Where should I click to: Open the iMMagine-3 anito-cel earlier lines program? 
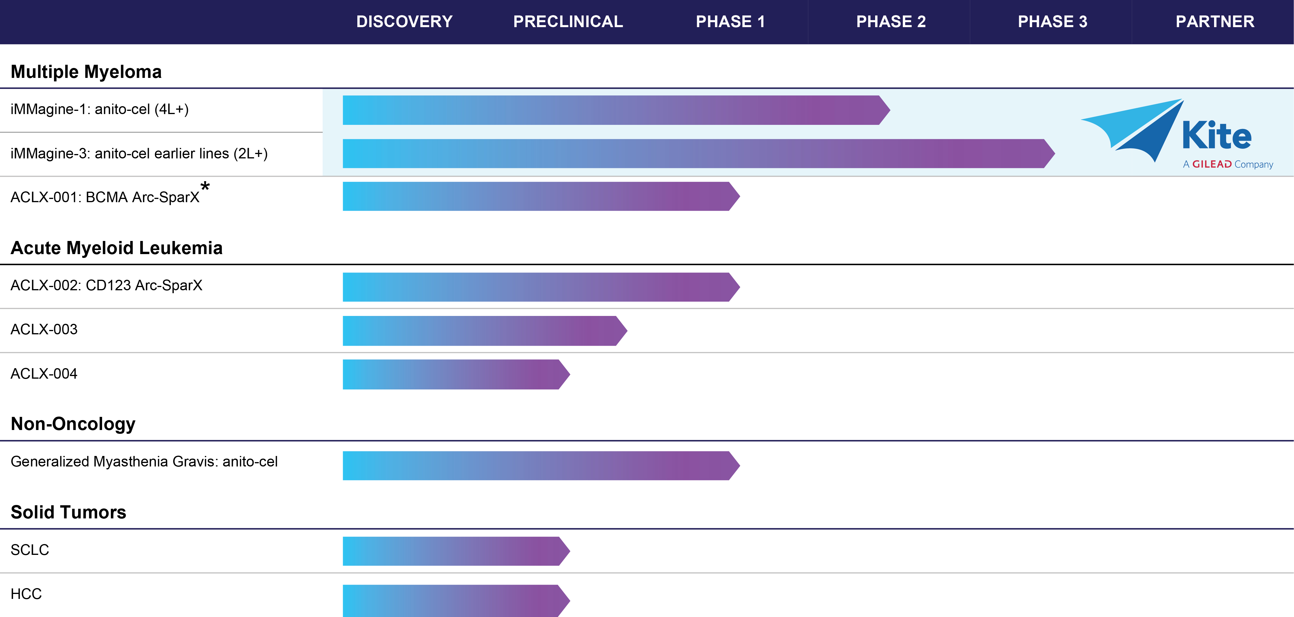(x=139, y=154)
